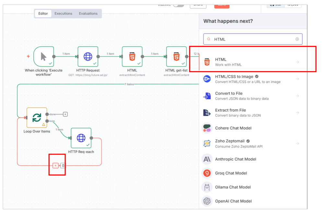Click the red Save button

(222, 5)
